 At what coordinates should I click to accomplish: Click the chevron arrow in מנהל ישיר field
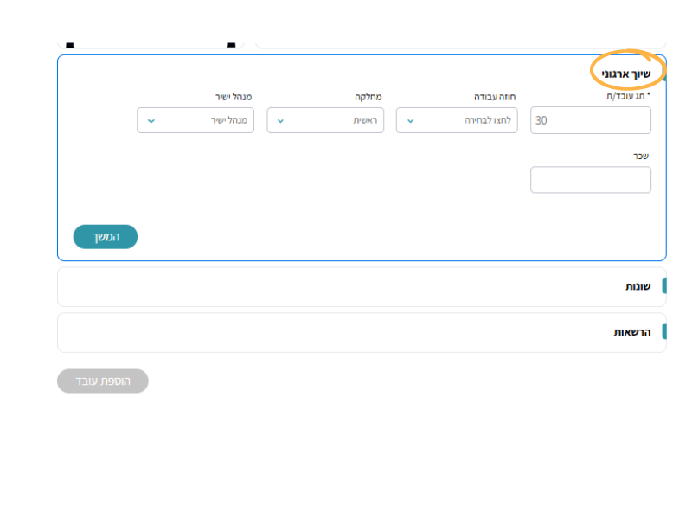click(x=151, y=120)
